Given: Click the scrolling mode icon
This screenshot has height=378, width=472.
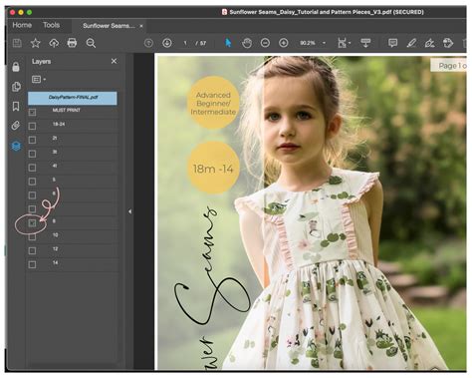Looking at the screenshot, I should 365,43.
